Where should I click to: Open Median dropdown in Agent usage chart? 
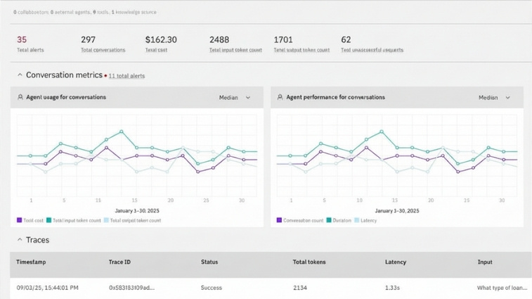point(235,98)
